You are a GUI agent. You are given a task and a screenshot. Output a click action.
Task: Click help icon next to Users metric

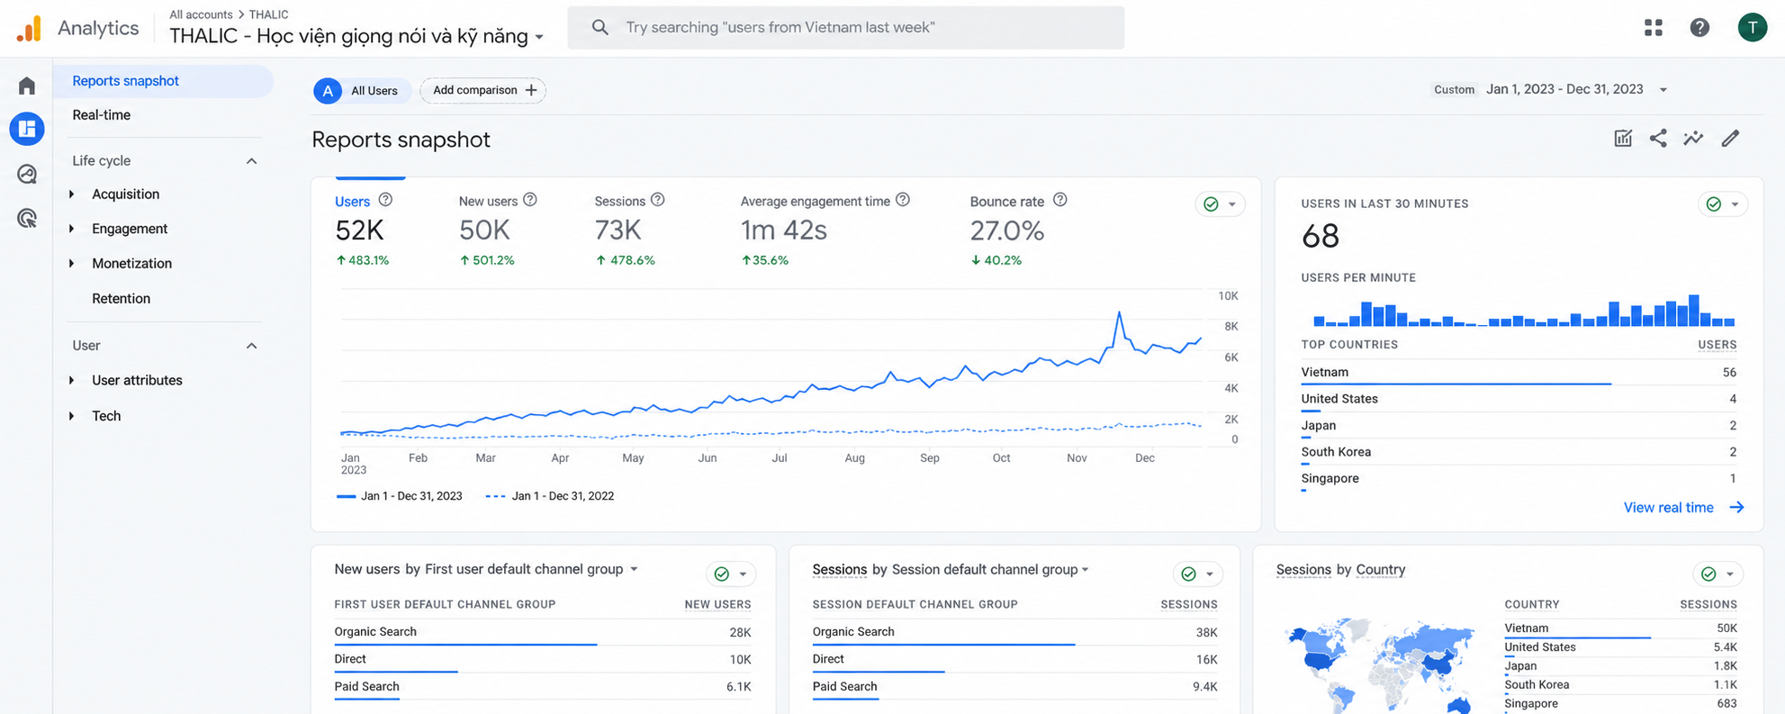pyautogui.click(x=385, y=200)
